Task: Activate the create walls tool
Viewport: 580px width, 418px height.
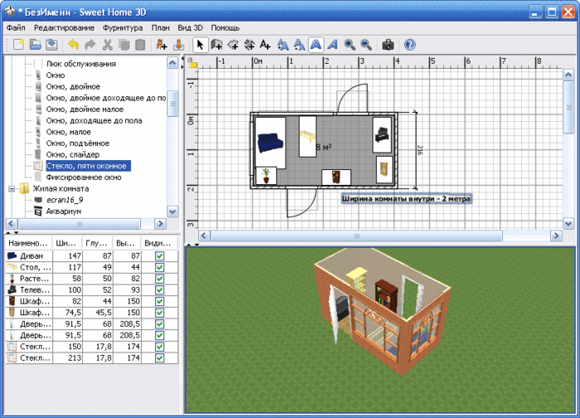Action: pyautogui.click(x=216, y=45)
